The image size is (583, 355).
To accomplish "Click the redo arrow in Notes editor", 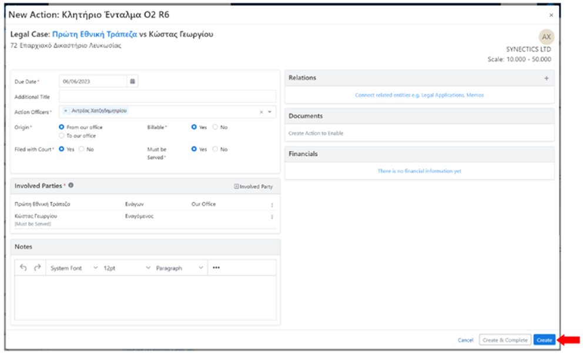I will click(x=37, y=268).
